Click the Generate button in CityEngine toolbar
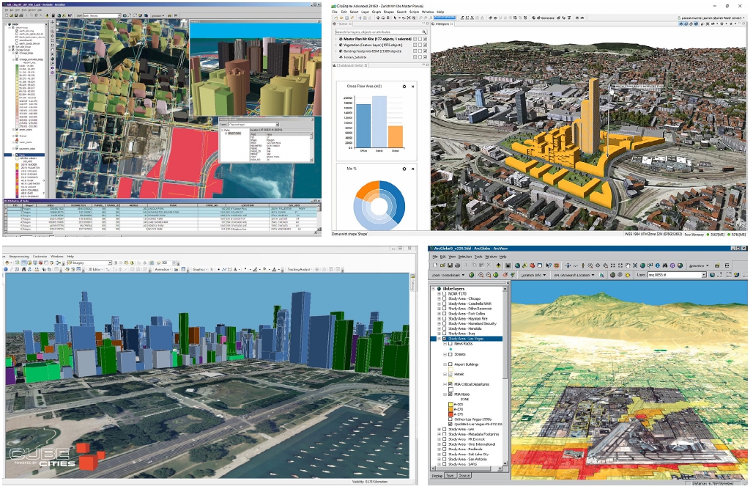Screen dimensions: 753x492 pyautogui.click(x=545, y=18)
